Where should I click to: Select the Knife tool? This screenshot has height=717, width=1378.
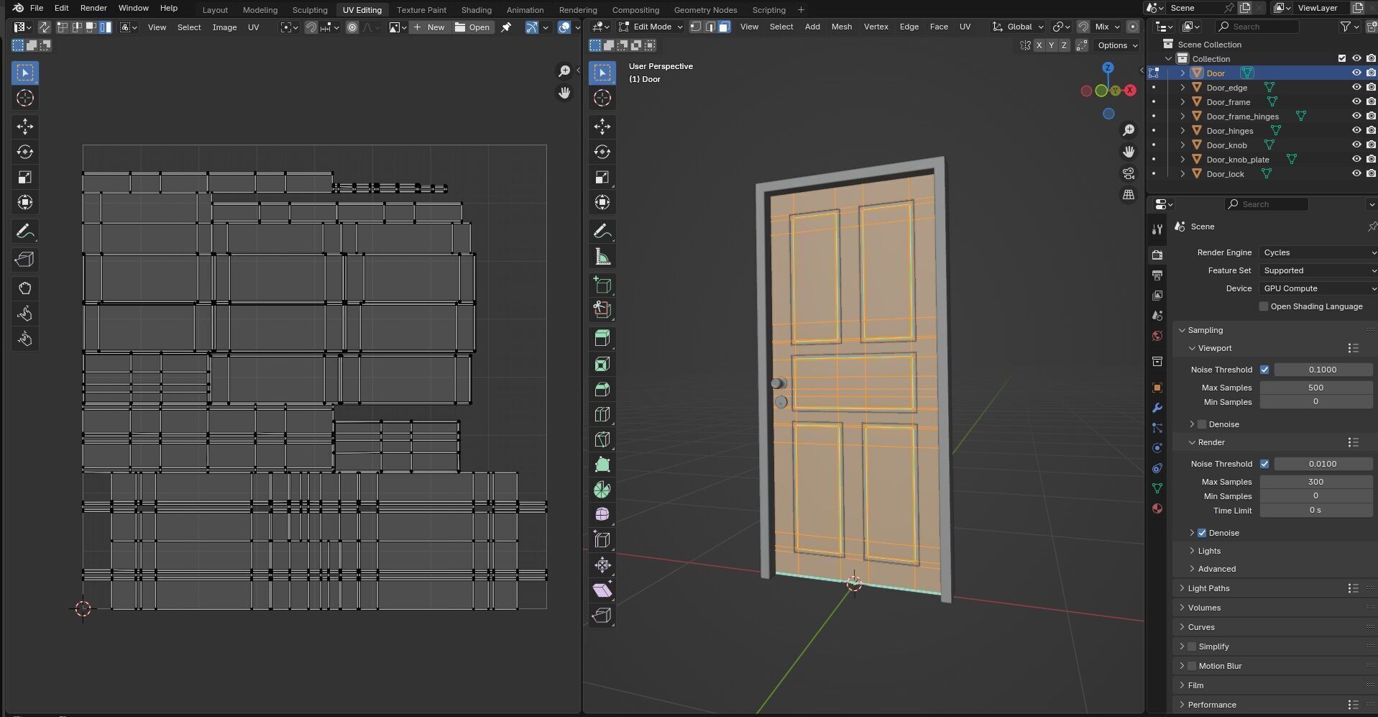(602, 439)
